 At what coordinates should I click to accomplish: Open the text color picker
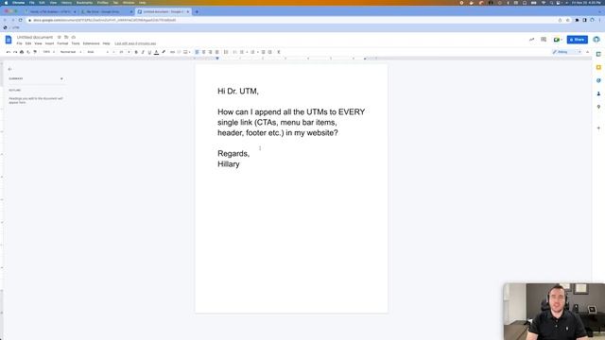[x=156, y=52]
